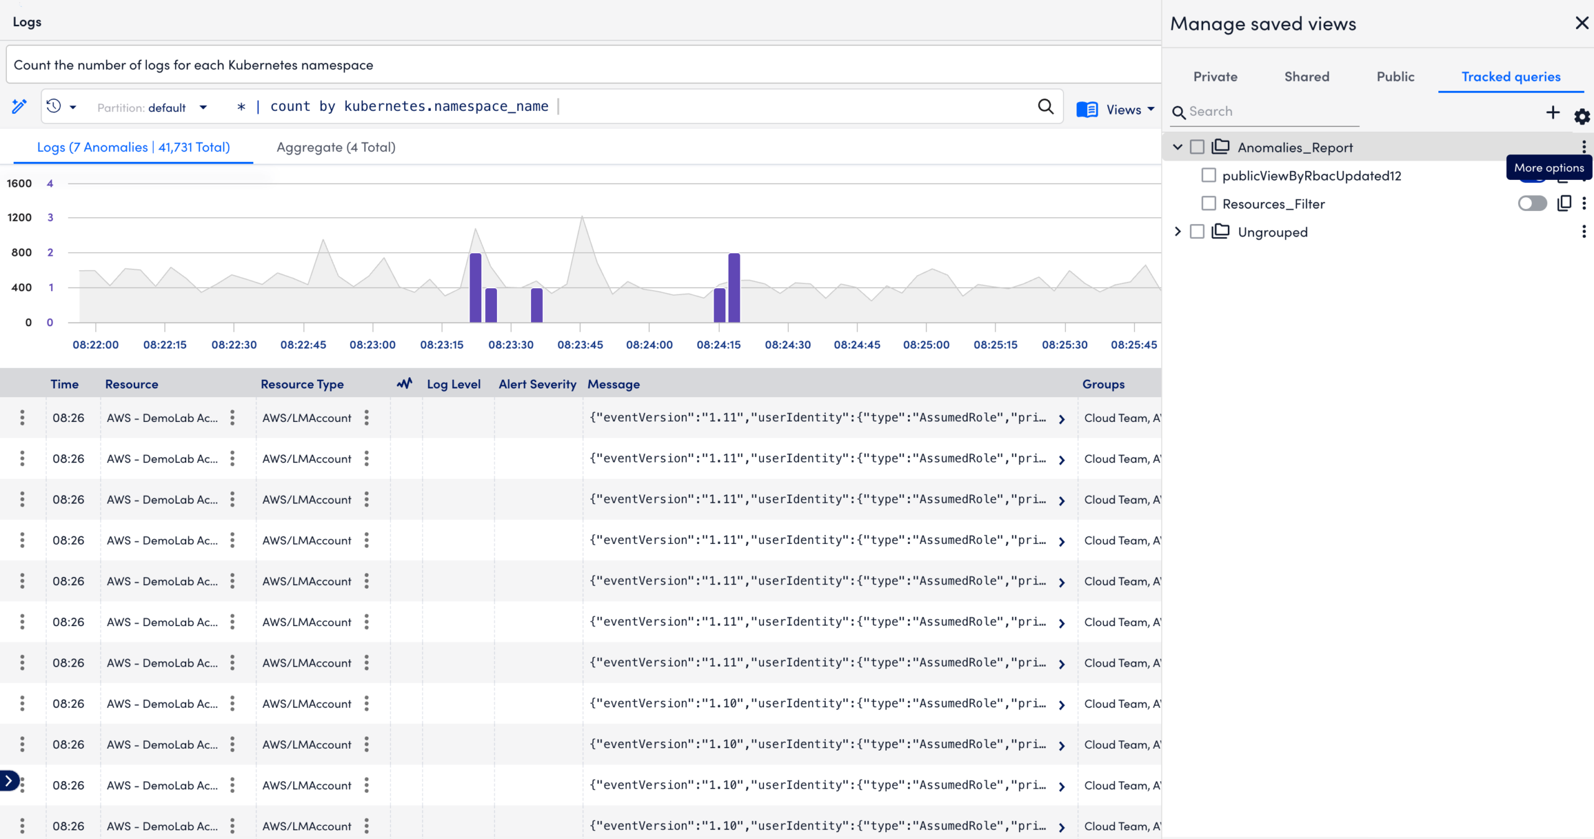The image size is (1594, 839).
Task: Switch to the Private tab
Action: pos(1215,77)
